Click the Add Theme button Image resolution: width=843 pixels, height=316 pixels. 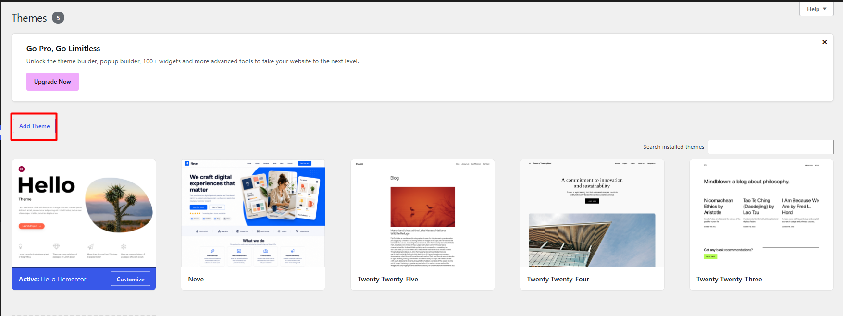(34, 126)
